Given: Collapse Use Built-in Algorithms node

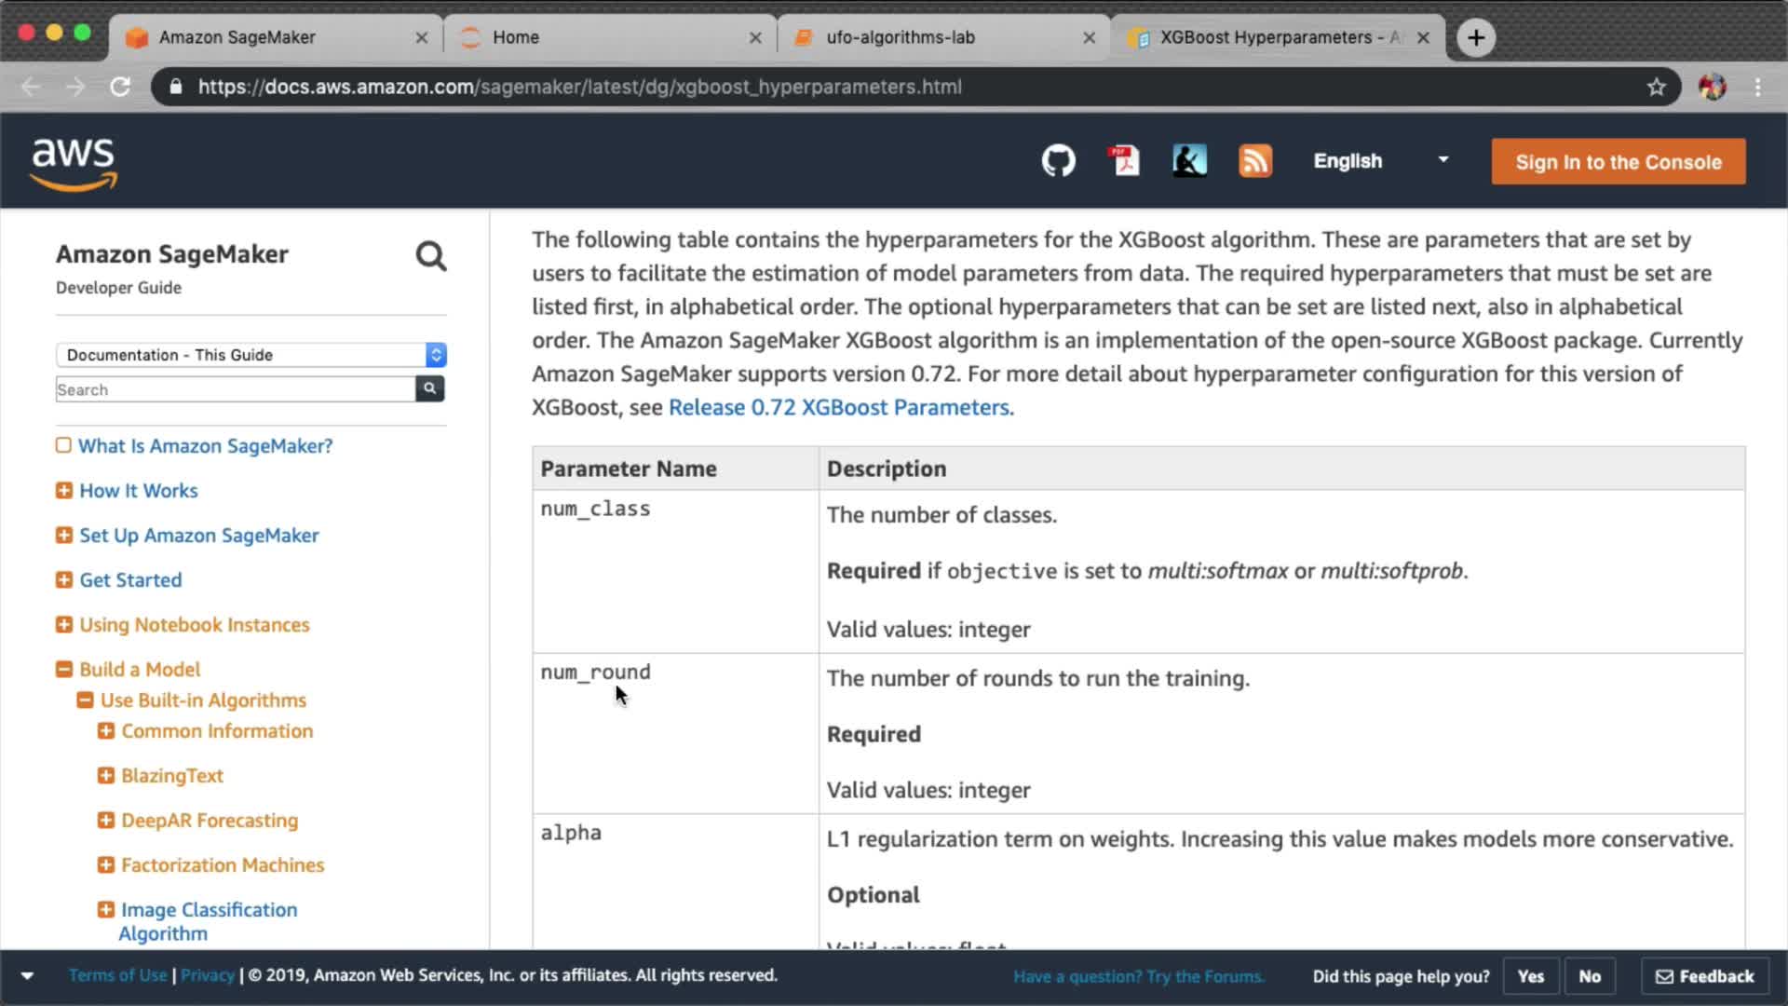Looking at the screenshot, I should click(x=85, y=700).
